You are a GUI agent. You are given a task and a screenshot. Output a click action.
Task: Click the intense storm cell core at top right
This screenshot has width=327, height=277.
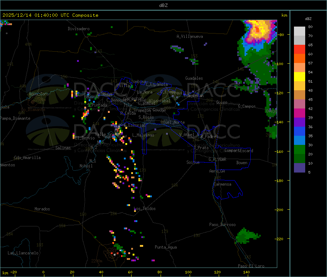click(x=258, y=30)
